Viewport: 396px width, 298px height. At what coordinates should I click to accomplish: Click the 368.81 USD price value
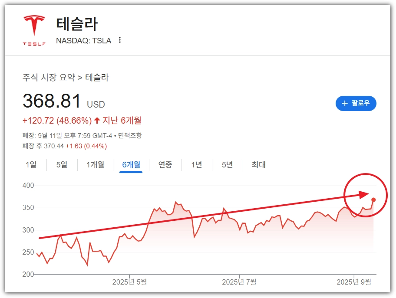(x=52, y=102)
